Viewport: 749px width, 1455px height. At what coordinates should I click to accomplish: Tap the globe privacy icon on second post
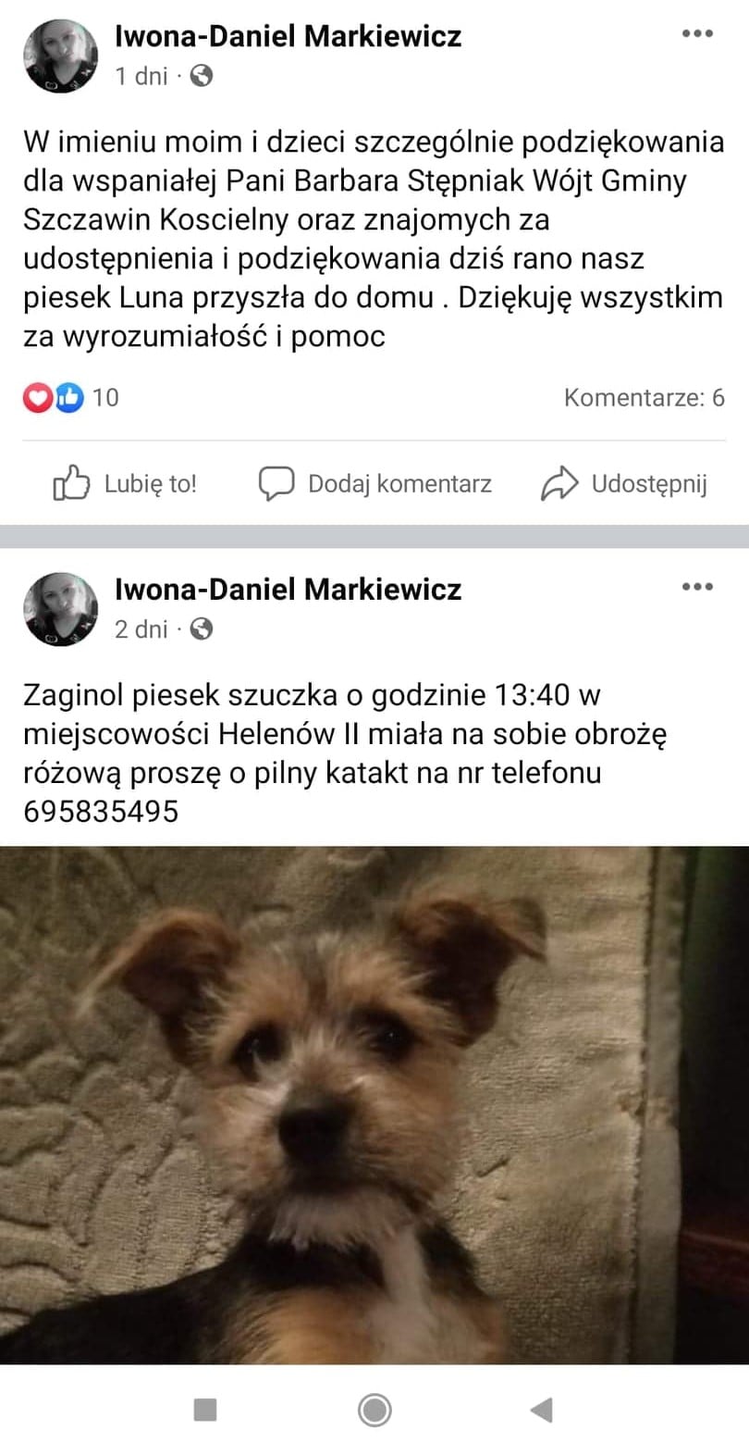(x=201, y=629)
